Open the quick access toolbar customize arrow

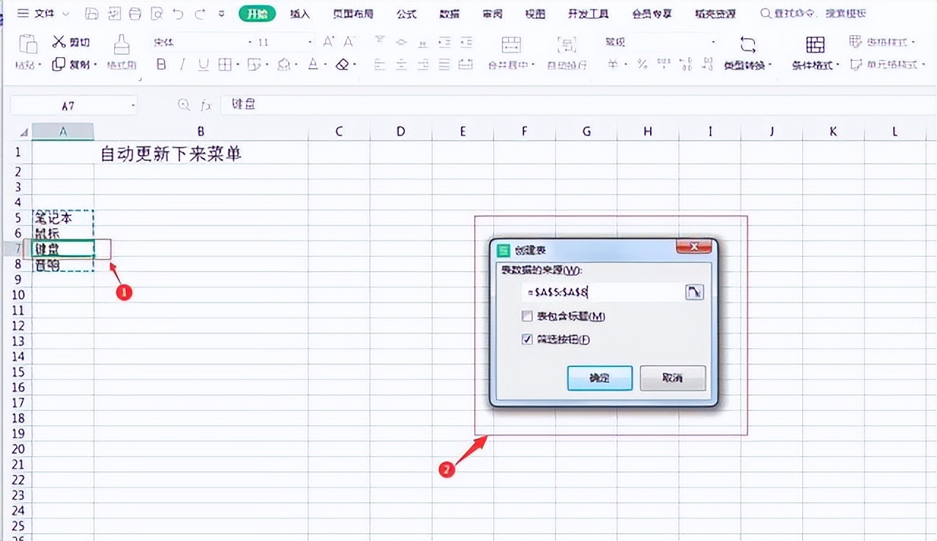click(222, 13)
